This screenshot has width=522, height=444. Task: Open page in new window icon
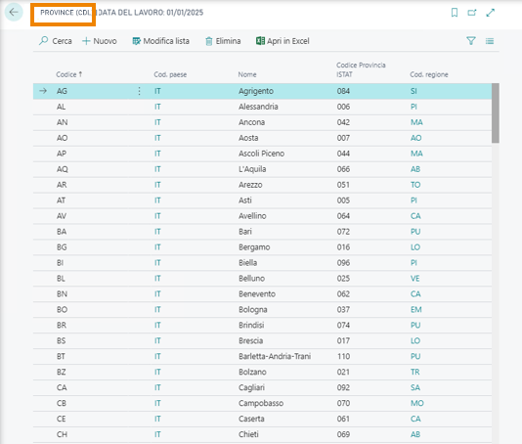[472, 13]
